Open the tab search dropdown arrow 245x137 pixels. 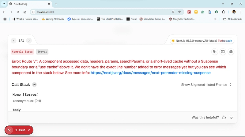(x=4, y=4)
